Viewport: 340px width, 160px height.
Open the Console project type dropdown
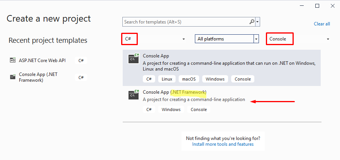[x=328, y=39]
